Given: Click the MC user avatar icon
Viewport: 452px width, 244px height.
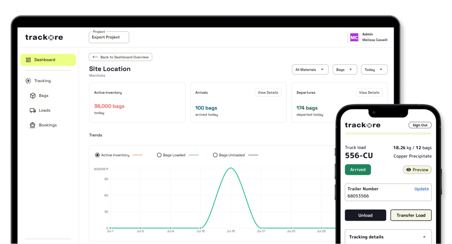Looking at the screenshot, I should 354,38.
